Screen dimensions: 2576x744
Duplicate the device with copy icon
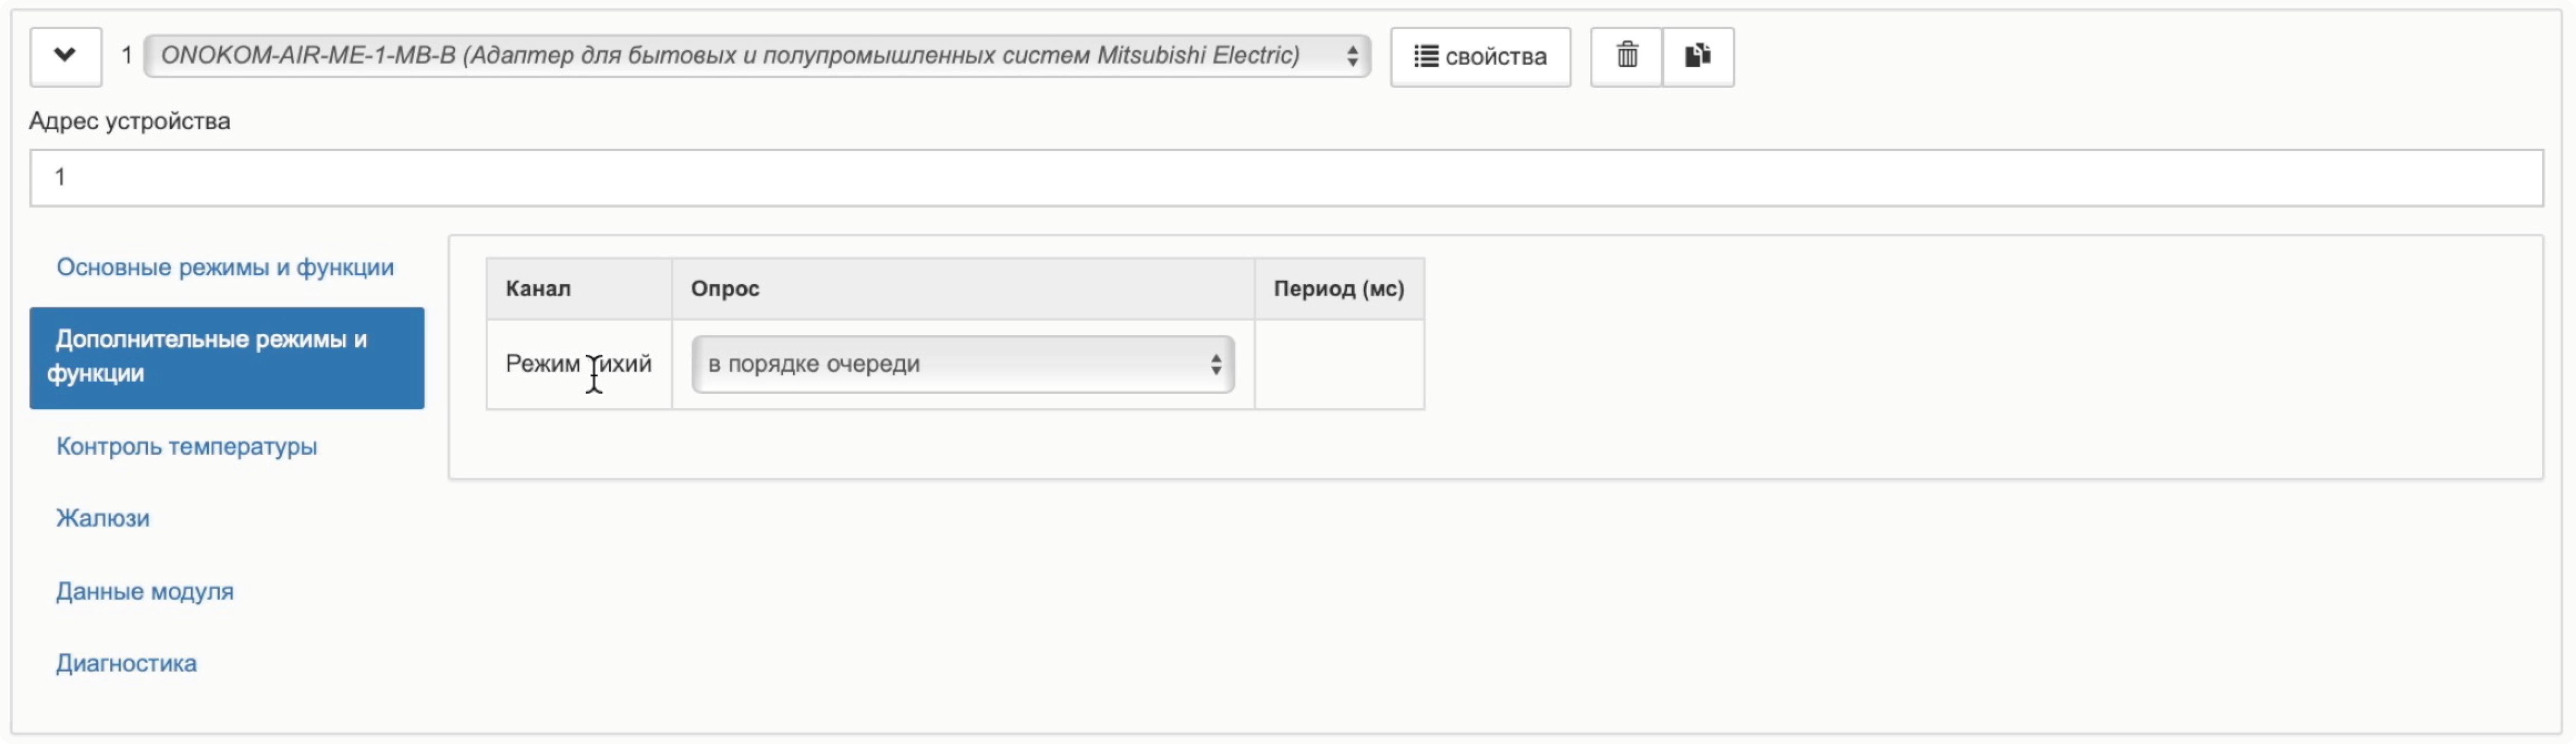pos(1697,56)
